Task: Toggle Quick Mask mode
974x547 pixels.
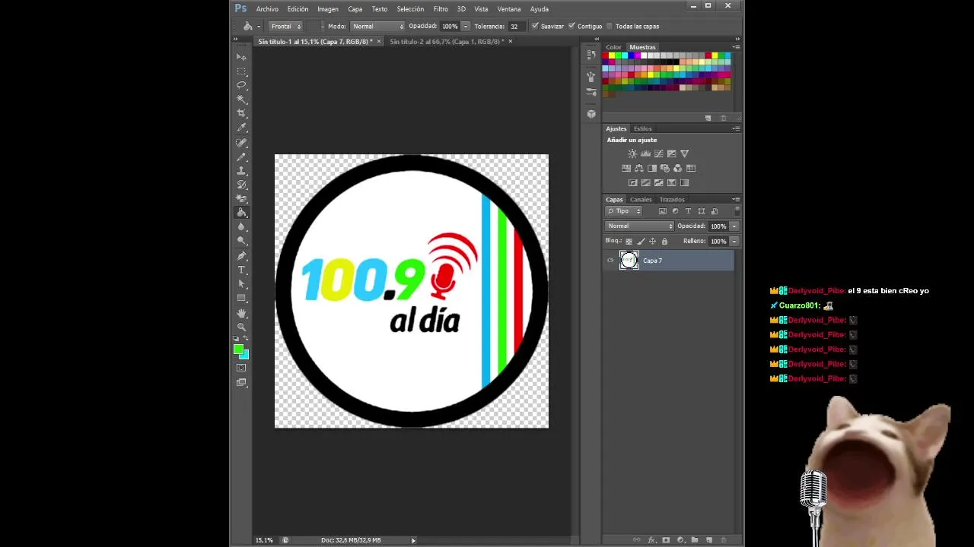Action: 241,368
